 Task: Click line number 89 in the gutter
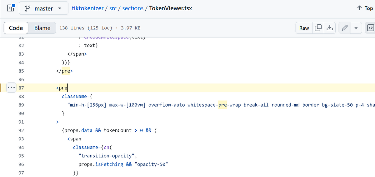[21, 105]
